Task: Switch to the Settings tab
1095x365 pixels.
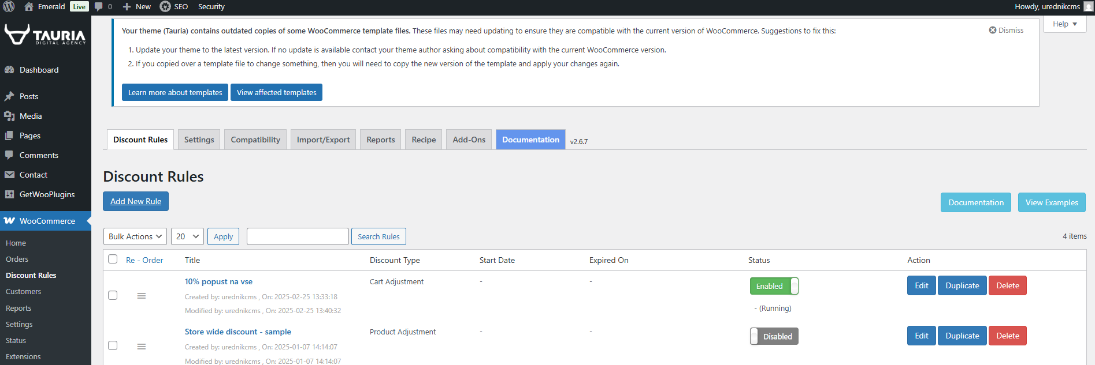Action: (x=199, y=140)
